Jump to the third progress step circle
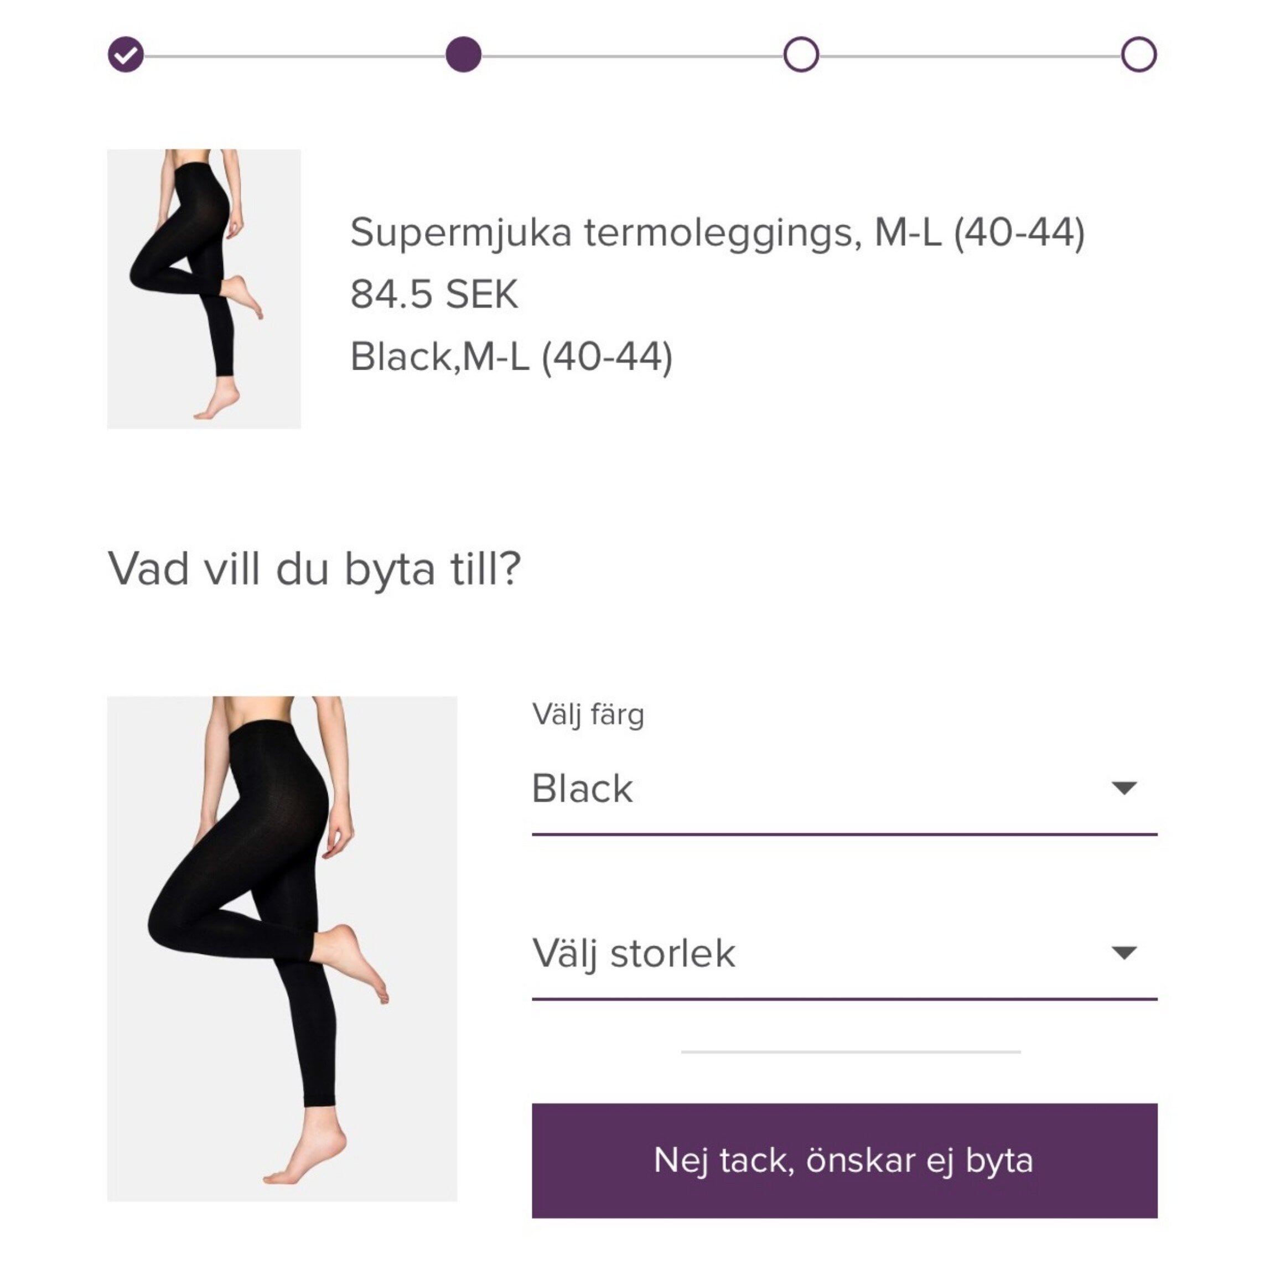Image resolution: width=1265 pixels, height=1265 pixels. 801,54
